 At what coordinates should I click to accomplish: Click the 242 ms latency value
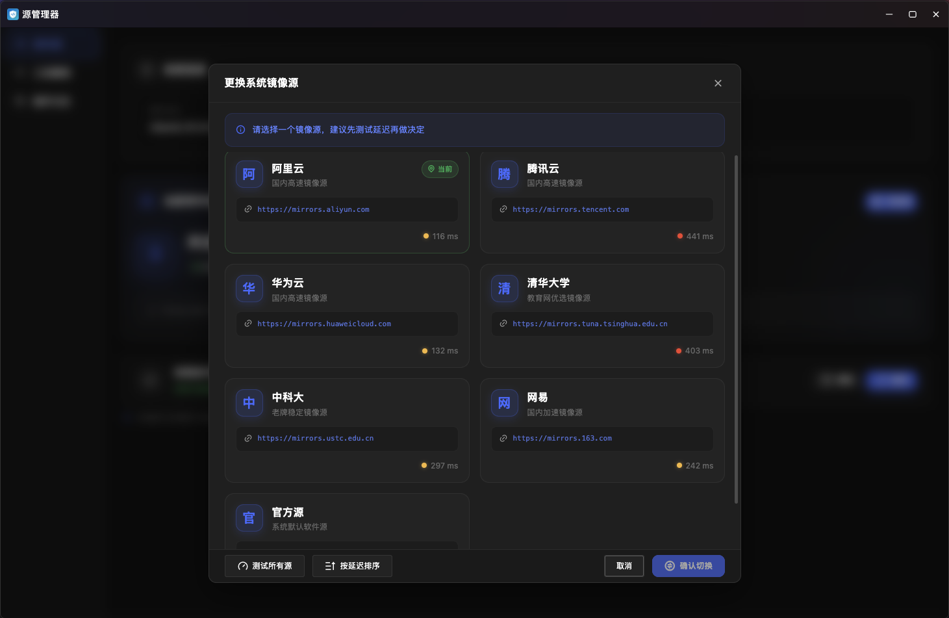coord(700,465)
